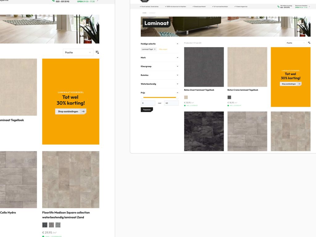Viewport: 316px width, 237px height.
Task: Select beige color swatch under Beton Zwart
Action: click(186, 97)
